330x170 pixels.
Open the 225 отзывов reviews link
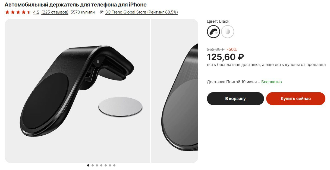pyautogui.click(x=55, y=12)
